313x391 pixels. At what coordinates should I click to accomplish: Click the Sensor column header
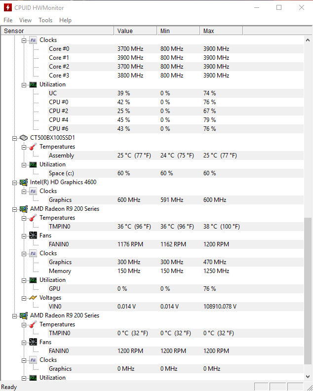(x=57, y=31)
